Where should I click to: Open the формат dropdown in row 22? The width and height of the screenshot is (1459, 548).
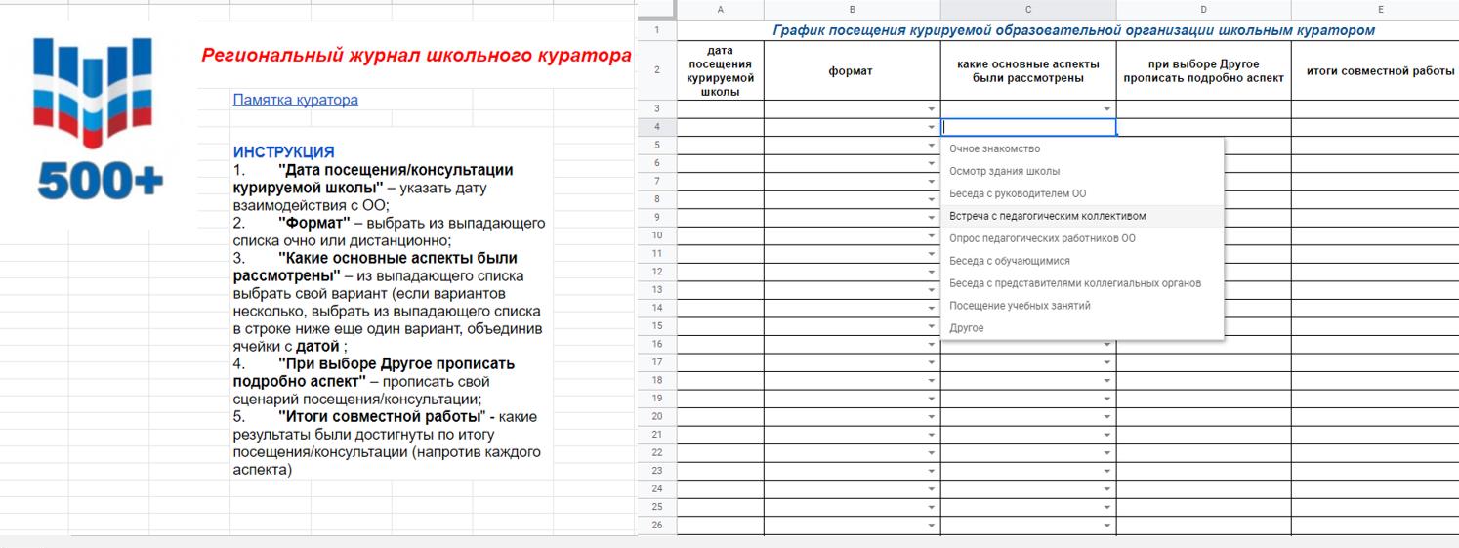931,452
